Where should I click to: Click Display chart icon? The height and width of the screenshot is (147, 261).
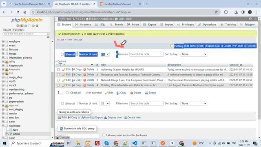105,118
